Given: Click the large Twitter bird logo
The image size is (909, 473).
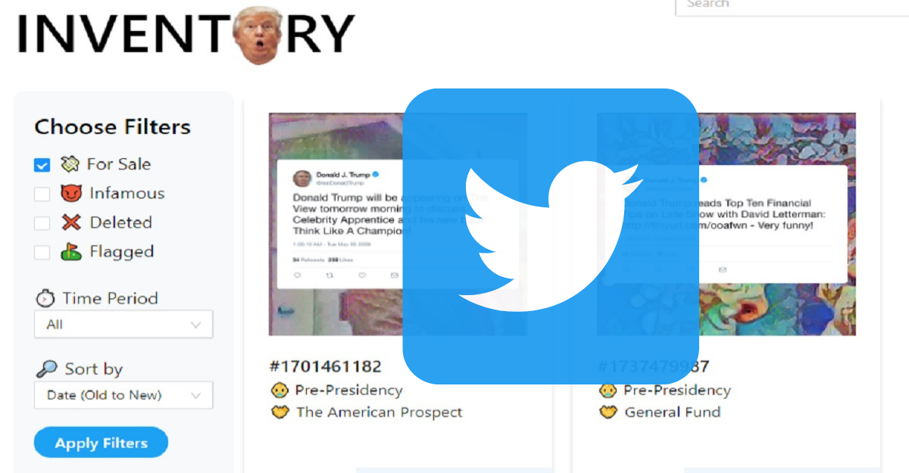Looking at the screenshot, I should (x=550, y=236).
